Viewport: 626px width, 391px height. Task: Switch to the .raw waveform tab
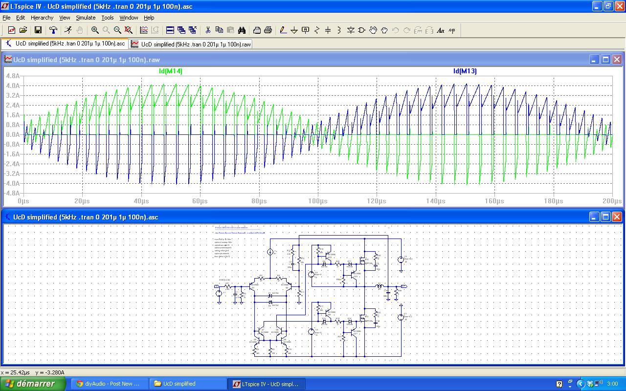191,44
